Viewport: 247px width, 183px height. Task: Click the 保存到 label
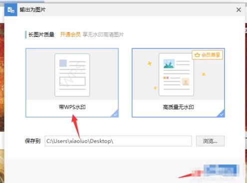[33, 141]
